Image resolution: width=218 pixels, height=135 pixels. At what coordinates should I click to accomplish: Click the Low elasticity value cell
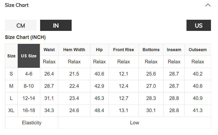tap(134, 123)
